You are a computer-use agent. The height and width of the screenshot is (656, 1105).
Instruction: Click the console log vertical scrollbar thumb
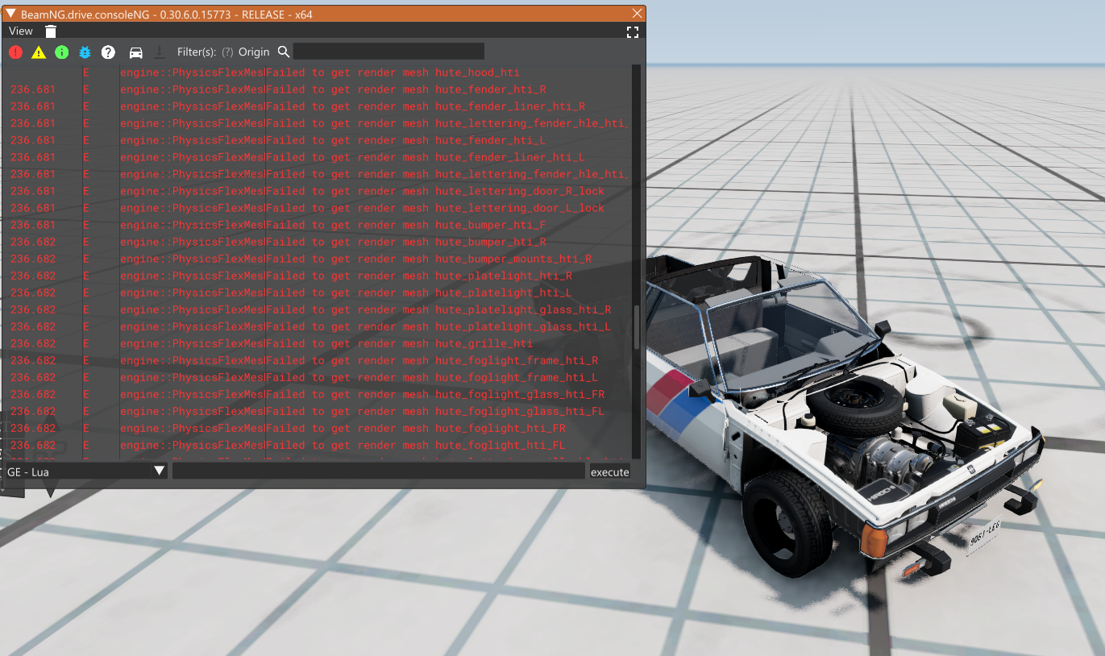click(x=636, y=326)
